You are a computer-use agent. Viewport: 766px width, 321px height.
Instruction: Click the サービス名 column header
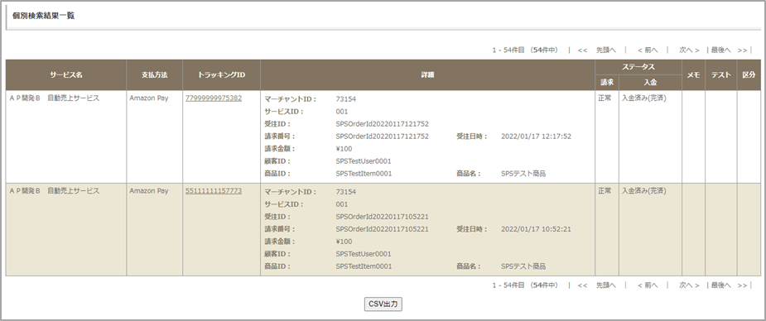(x=66, y=75)
